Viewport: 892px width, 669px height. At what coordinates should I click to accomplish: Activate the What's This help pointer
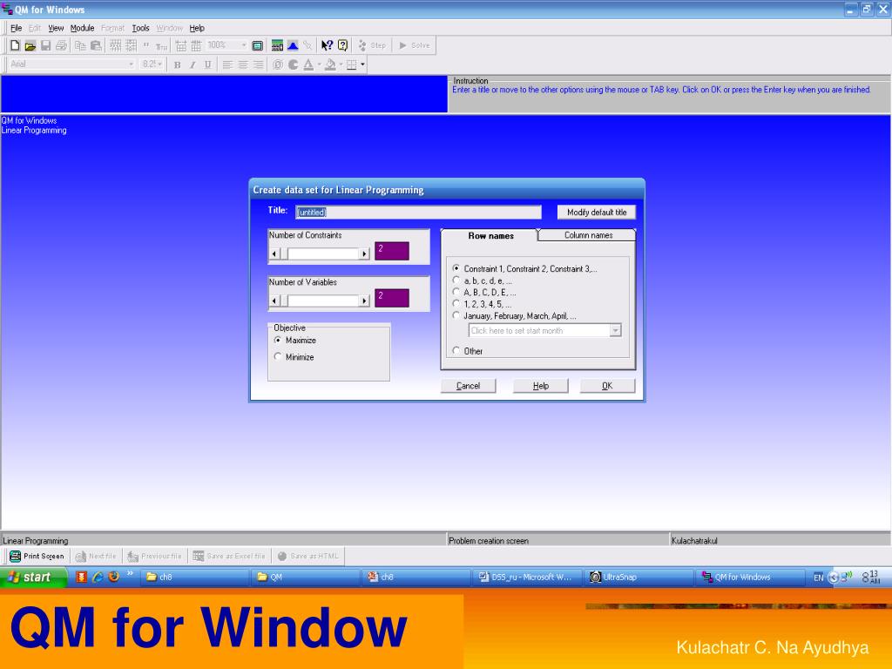click(x=327, y=45)
